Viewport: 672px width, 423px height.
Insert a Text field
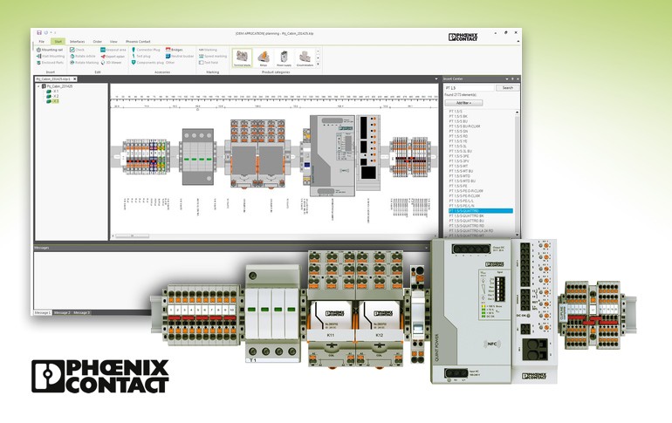[209, 63]
